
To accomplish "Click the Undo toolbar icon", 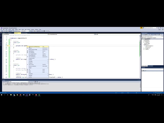I will coord(13,31).
